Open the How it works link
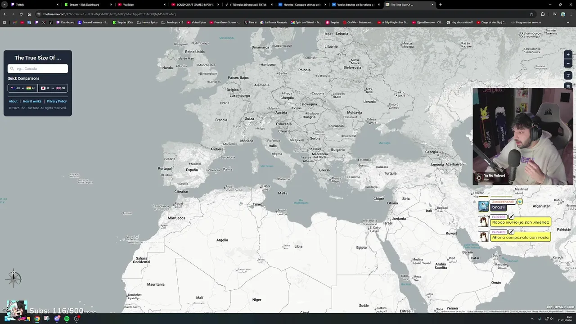 [32, 101]
